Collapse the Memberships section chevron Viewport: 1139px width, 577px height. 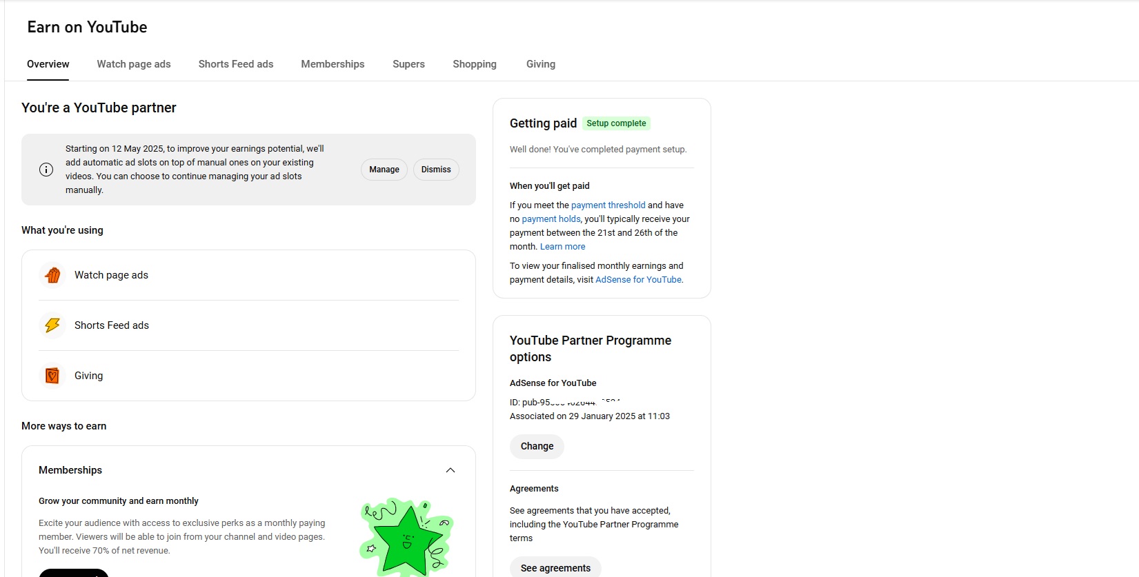pyautogui.click(x=450, y=470)
